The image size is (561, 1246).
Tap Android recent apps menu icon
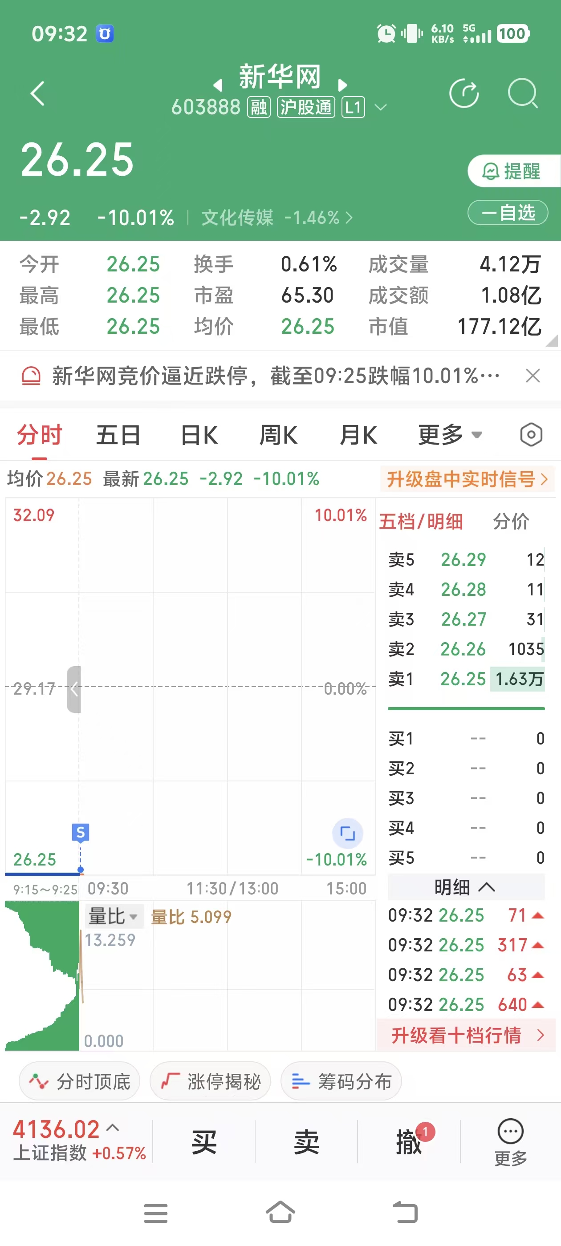[x=156, y=1213]
